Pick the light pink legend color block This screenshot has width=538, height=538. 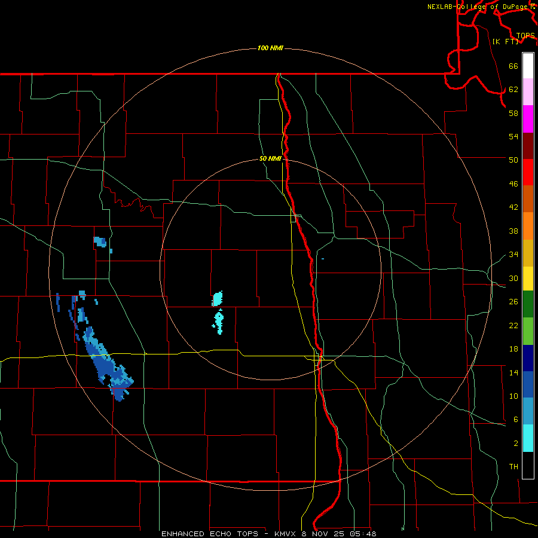(x=528, y=92)
